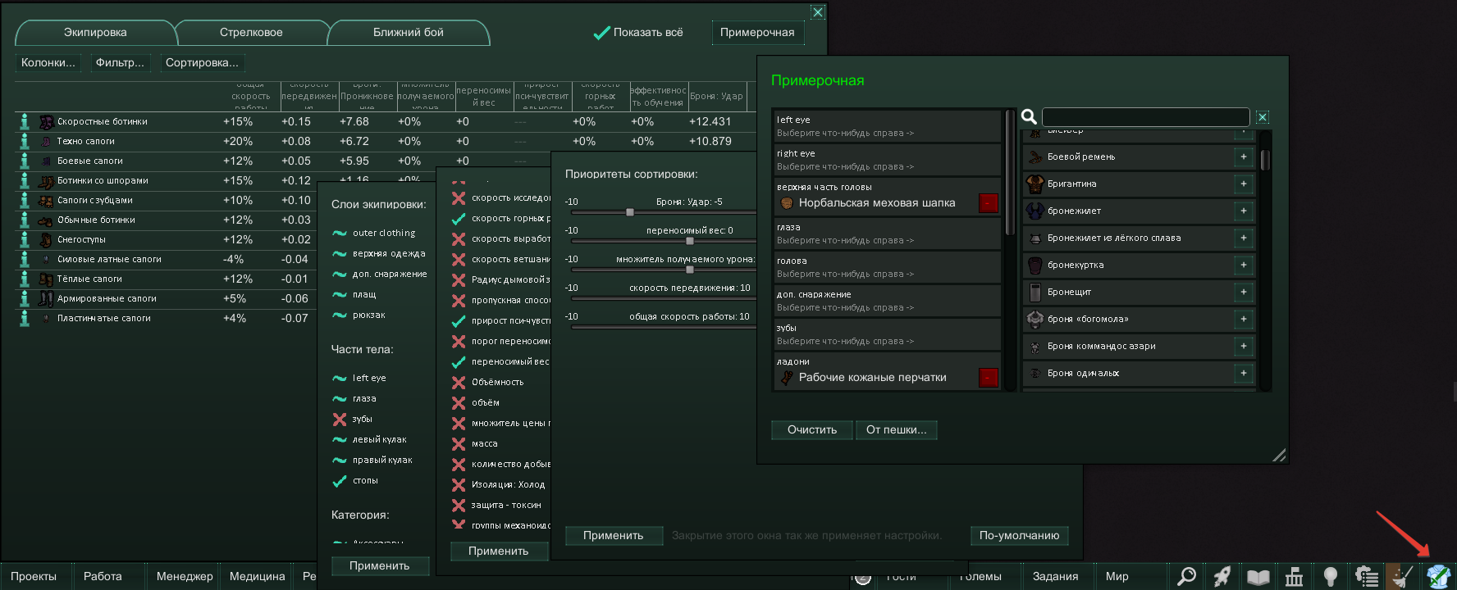Open the columned building icon in bottom bar
The width and height of the screenshot is (1457, 590).
pyautogui.click(x=1295, y=576)
